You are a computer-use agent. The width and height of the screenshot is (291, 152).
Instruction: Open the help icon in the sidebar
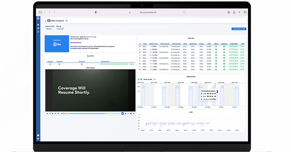click(x=38, y=139)
